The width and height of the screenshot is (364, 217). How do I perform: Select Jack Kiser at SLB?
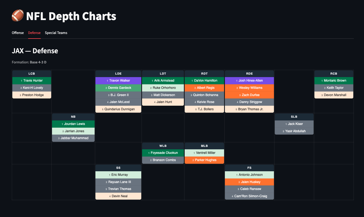click(x=294, y=124)
